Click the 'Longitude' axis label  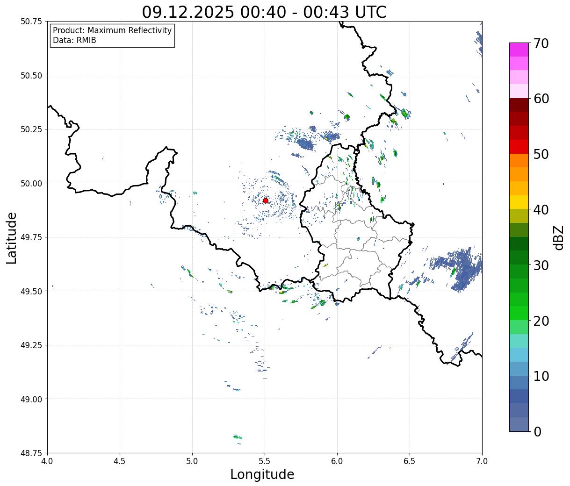point(262,474)
